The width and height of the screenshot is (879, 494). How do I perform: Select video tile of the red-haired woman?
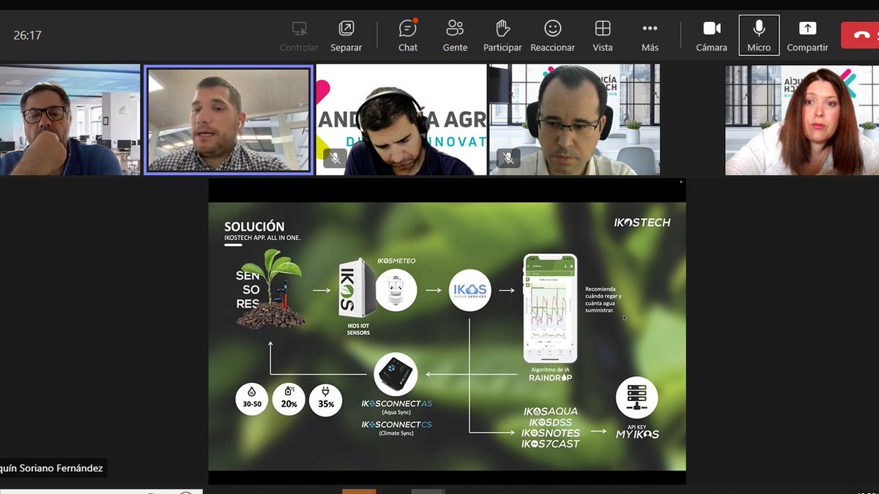point(802,119)
